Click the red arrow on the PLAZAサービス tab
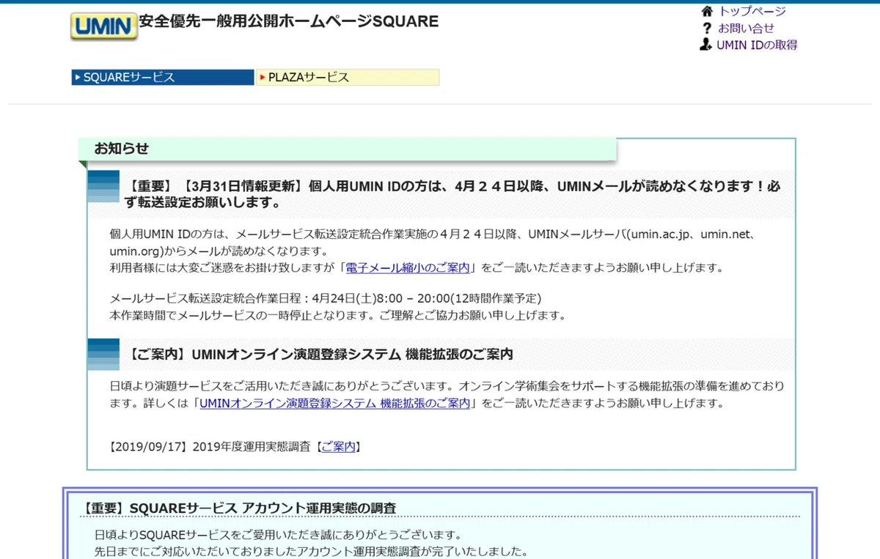This screenshot has width=880, height=559. pyautogui.click(x=263, y=77)
